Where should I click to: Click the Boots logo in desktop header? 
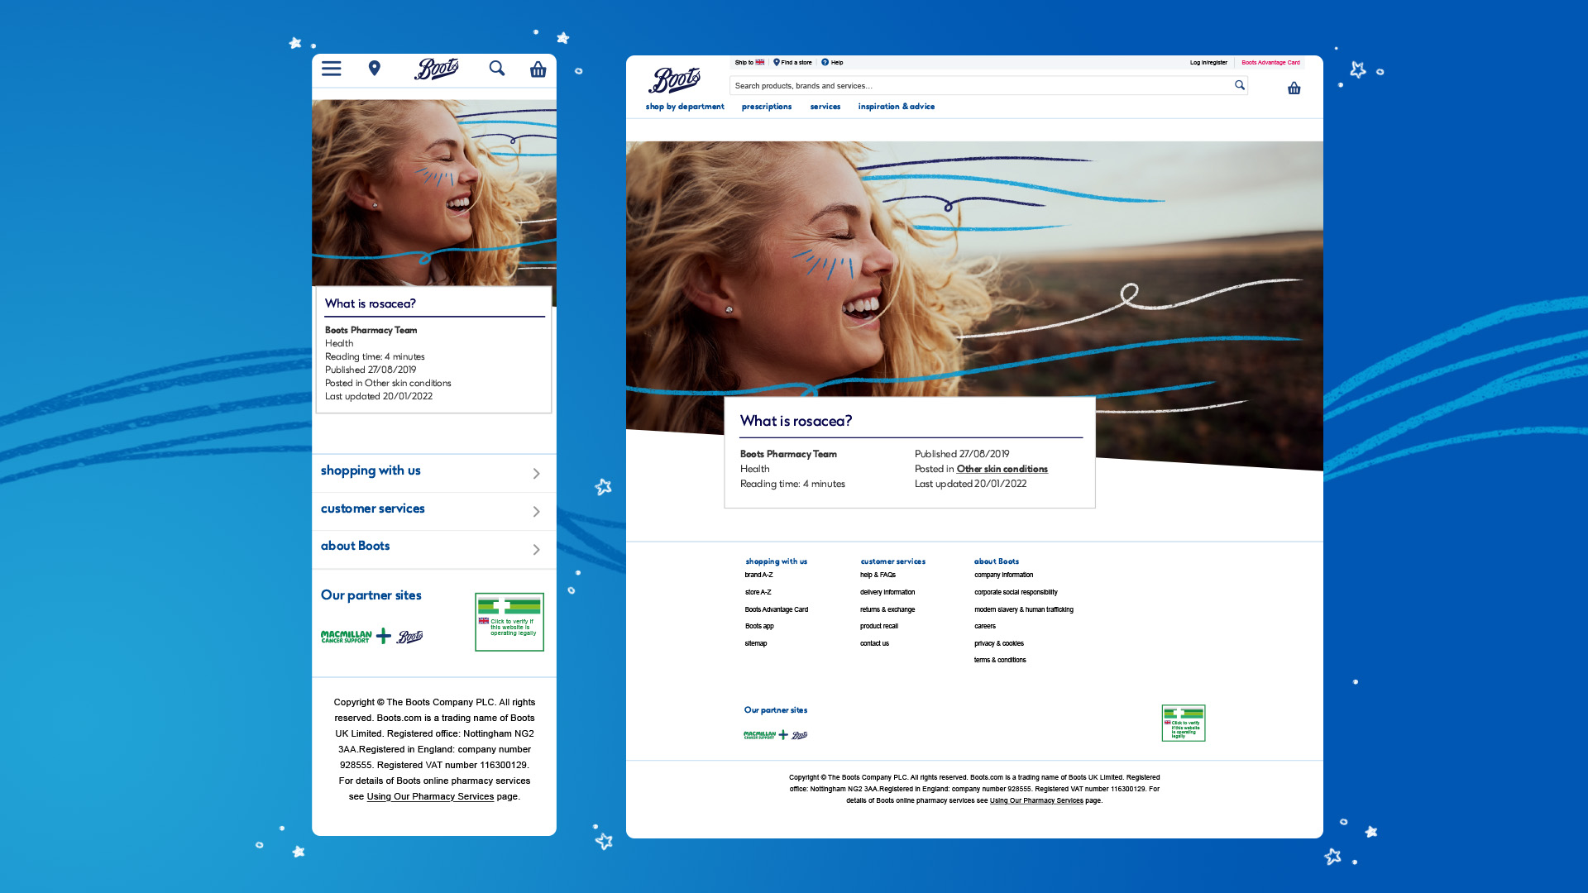(x=675, y=80)
